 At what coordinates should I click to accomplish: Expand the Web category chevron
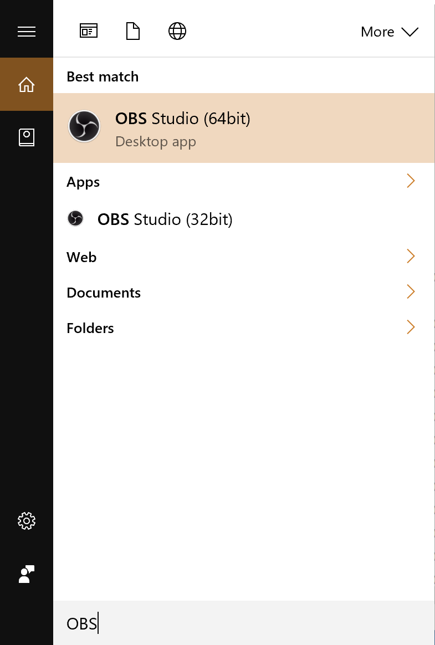(x=411, y=257)
